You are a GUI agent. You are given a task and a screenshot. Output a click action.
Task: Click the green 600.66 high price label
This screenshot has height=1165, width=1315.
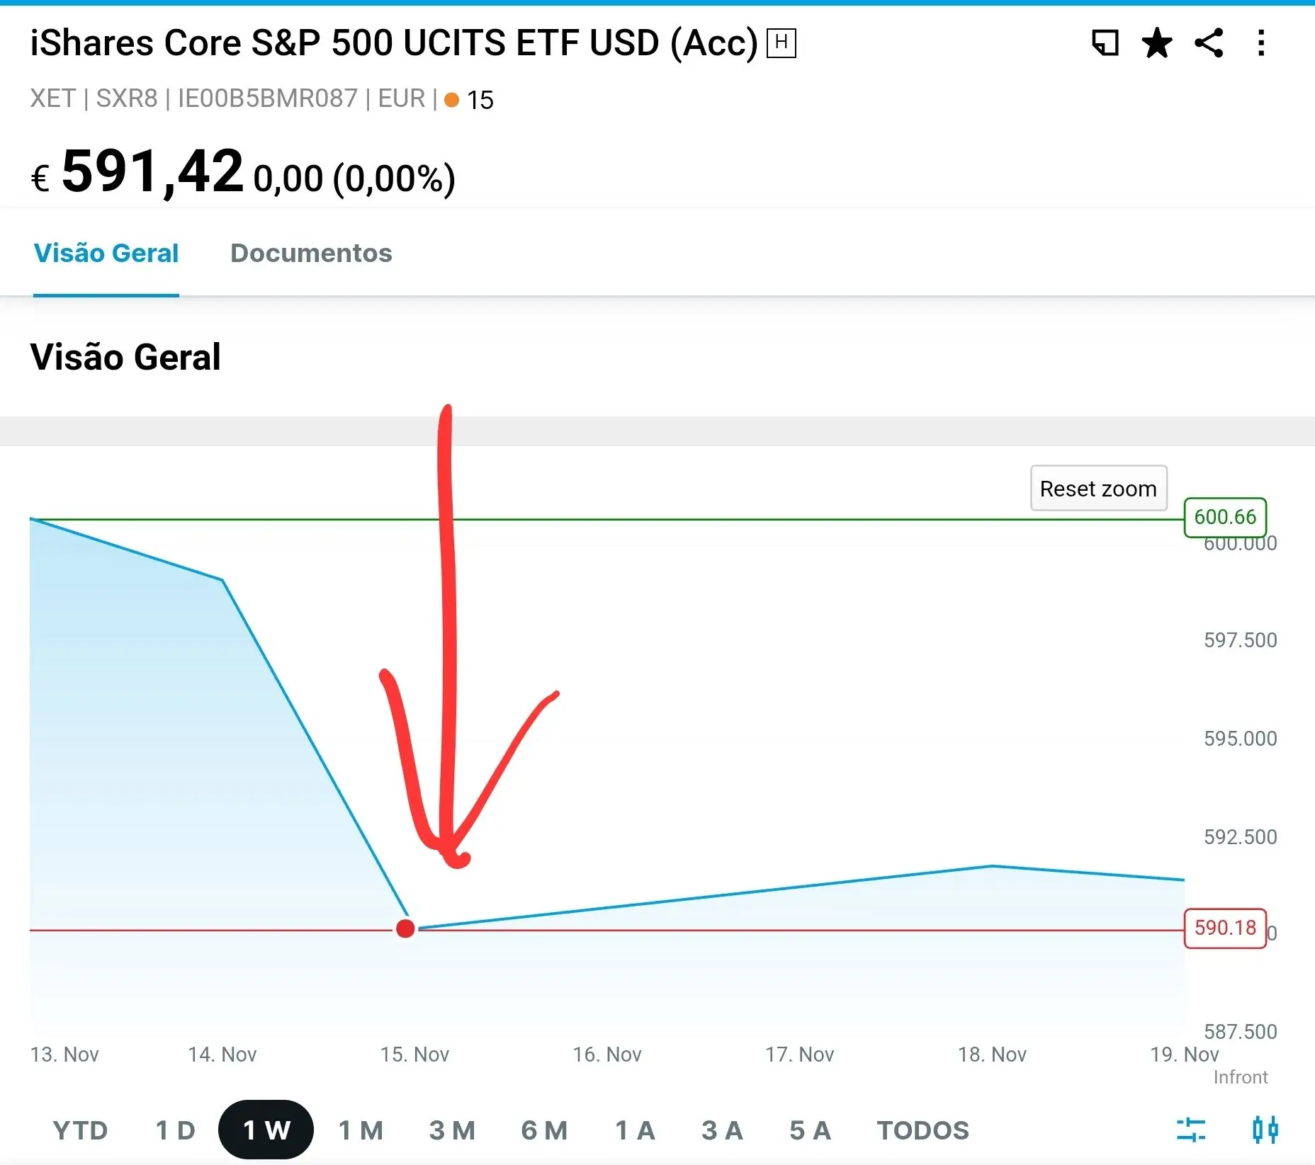pos(1225,517)
